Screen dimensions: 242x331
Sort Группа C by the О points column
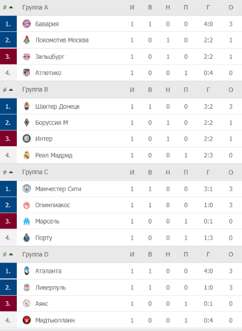point(231,173)
